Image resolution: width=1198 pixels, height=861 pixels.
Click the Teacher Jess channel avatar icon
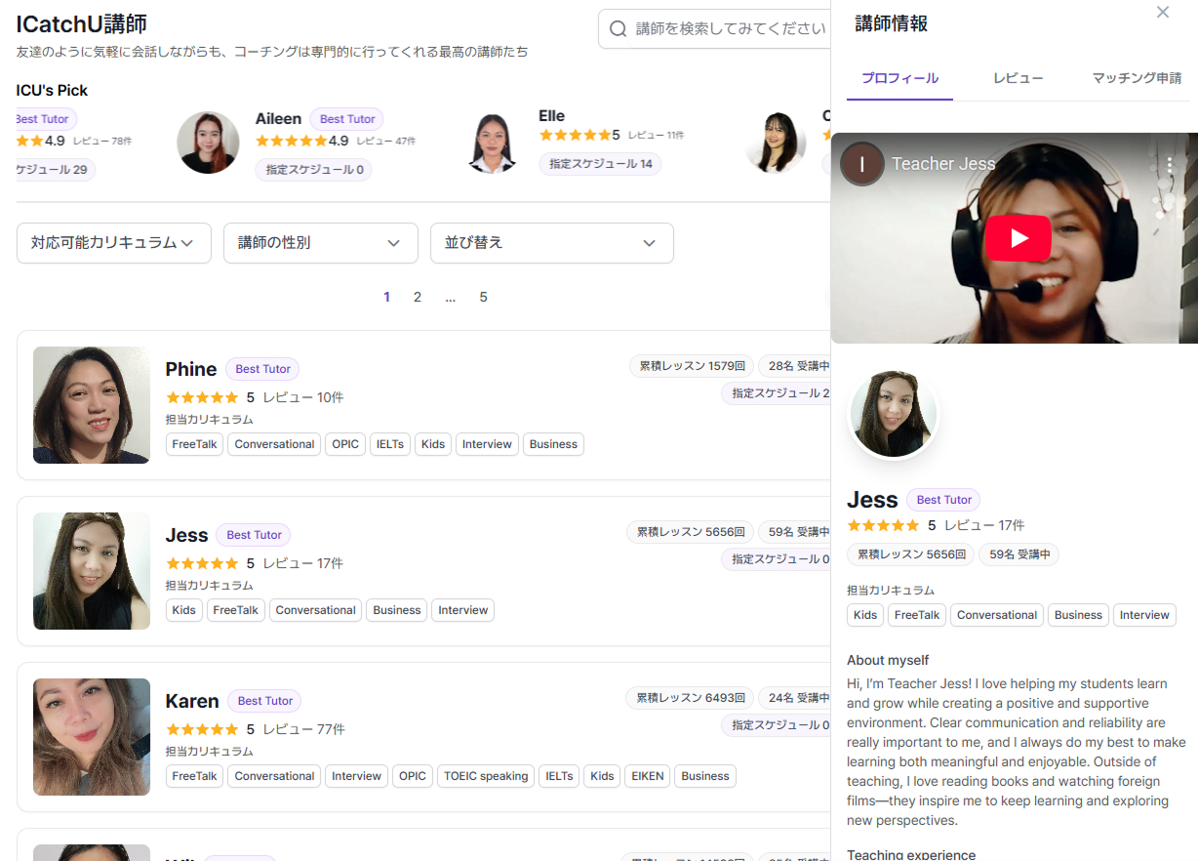coord(862,164)
